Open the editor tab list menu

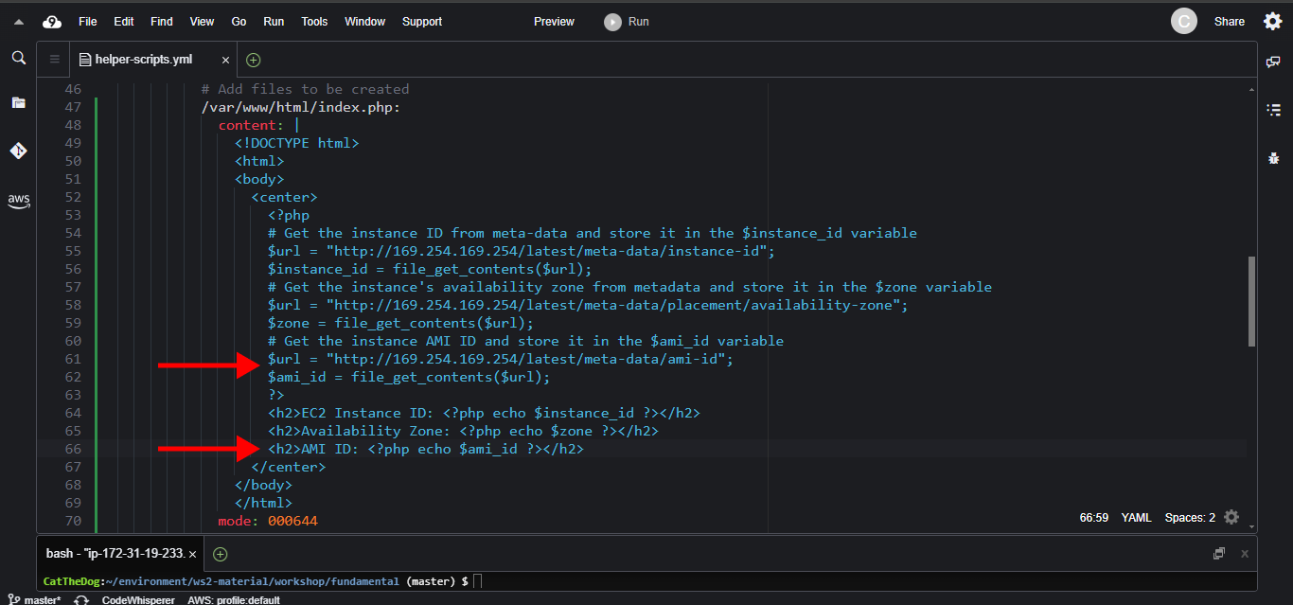[54, 60]
